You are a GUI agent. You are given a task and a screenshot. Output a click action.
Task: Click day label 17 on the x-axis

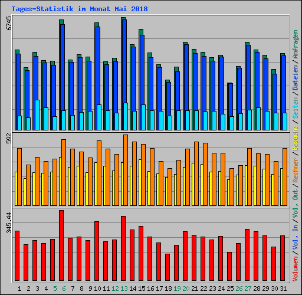click(159, 289)
